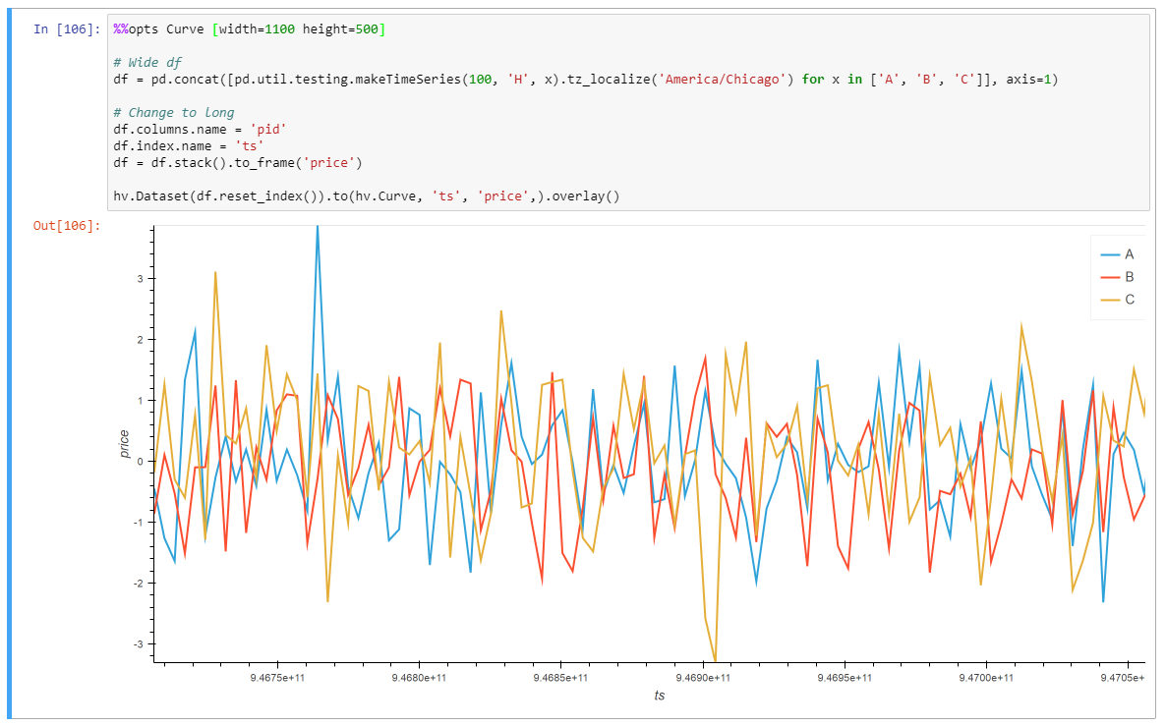This screenshot has height=725, width=1166.
Task: Click the y-axis tick label -2
Action: pyautogui.click(x=139, y=584)
